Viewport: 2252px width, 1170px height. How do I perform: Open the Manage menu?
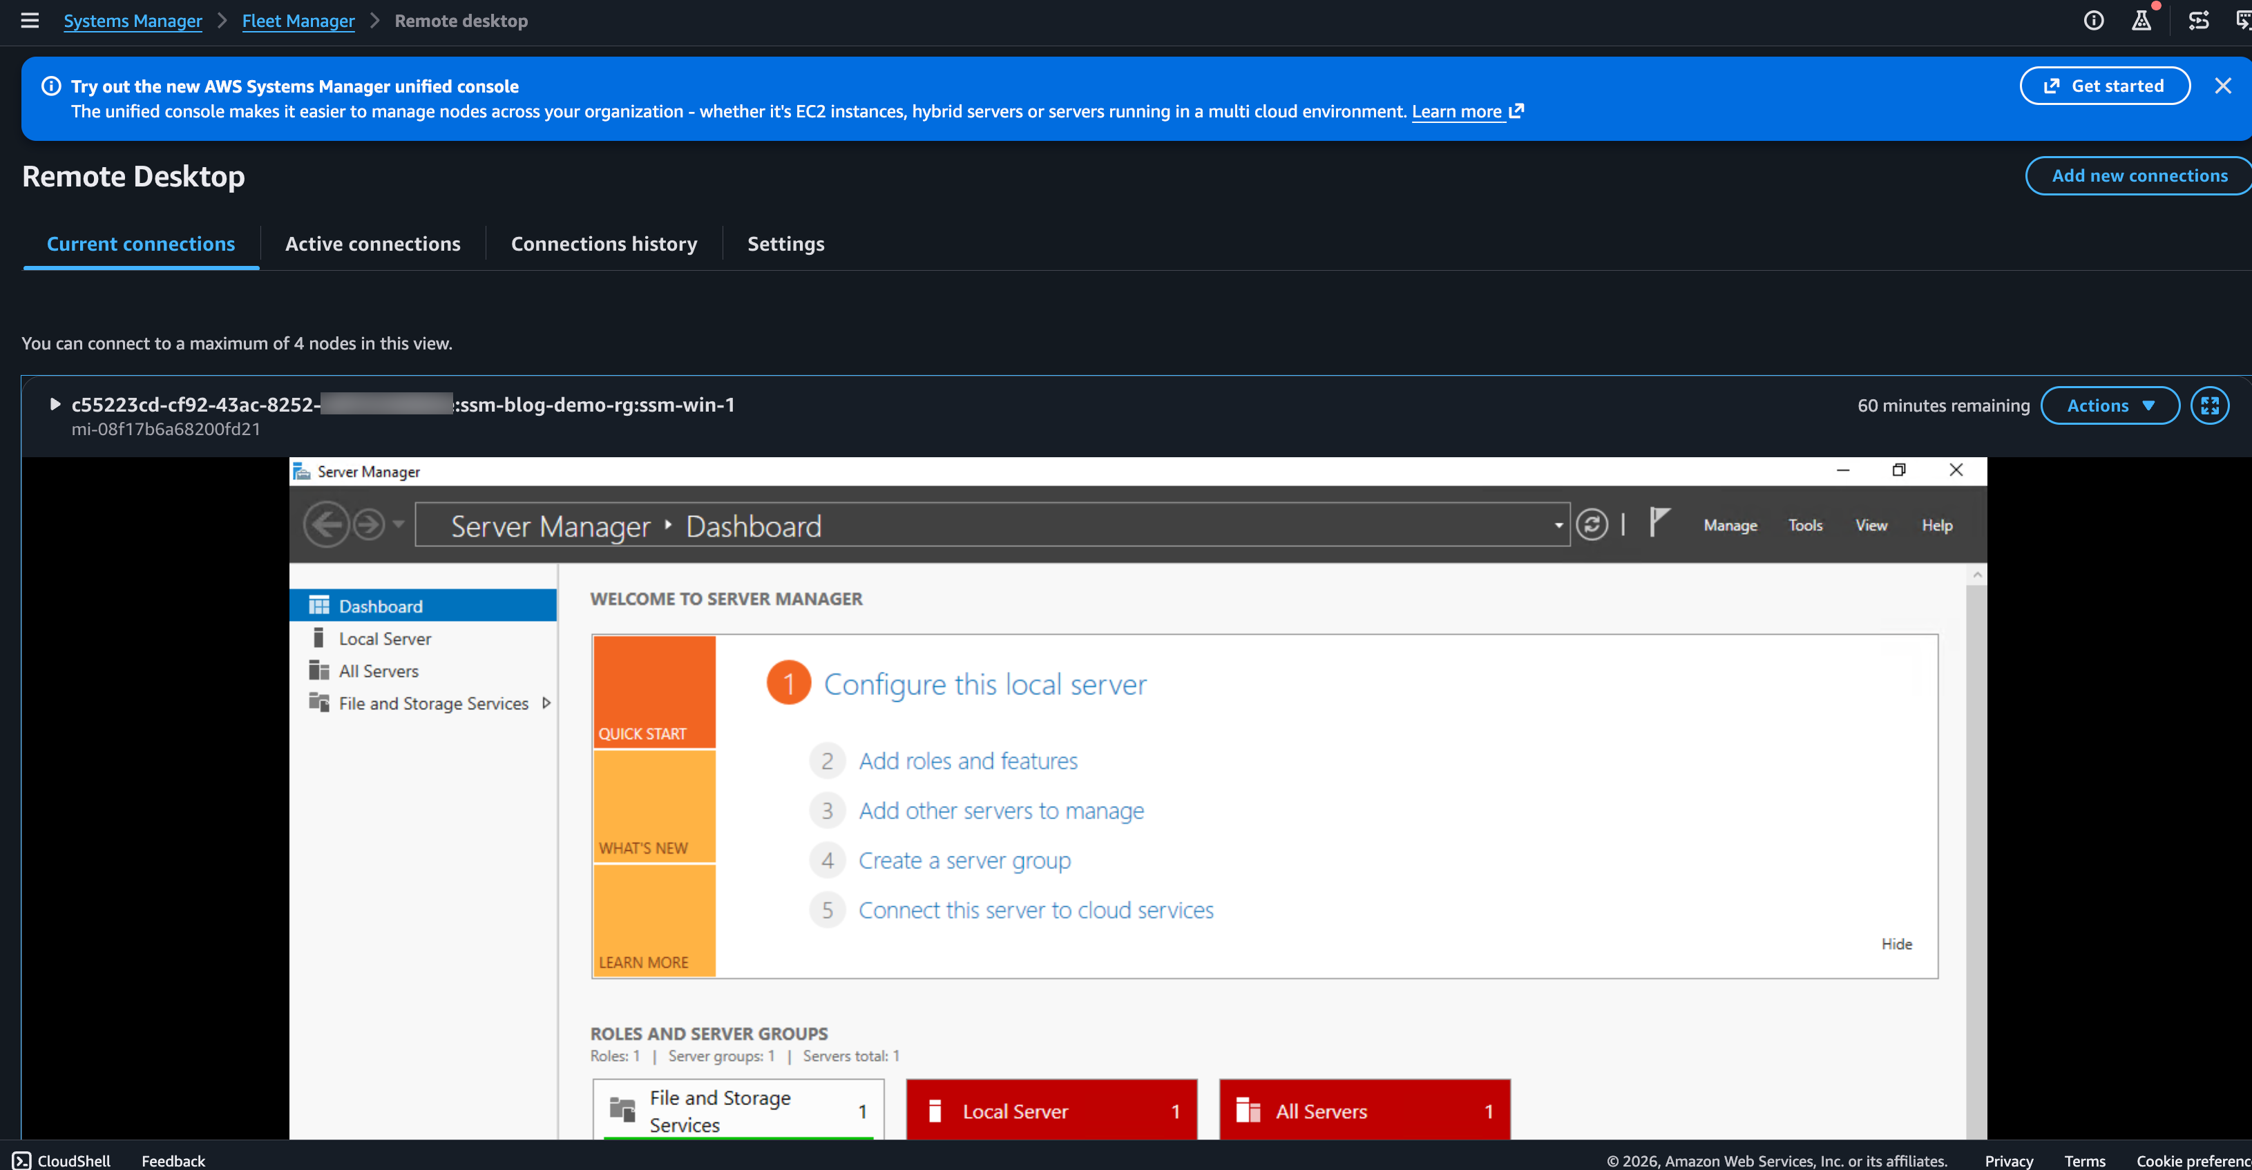1730,525
